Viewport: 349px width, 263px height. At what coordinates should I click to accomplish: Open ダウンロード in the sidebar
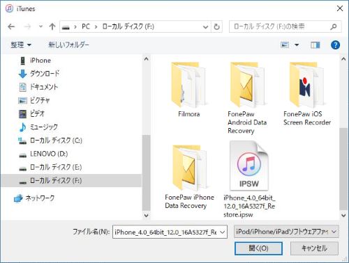tap(45, 74)
